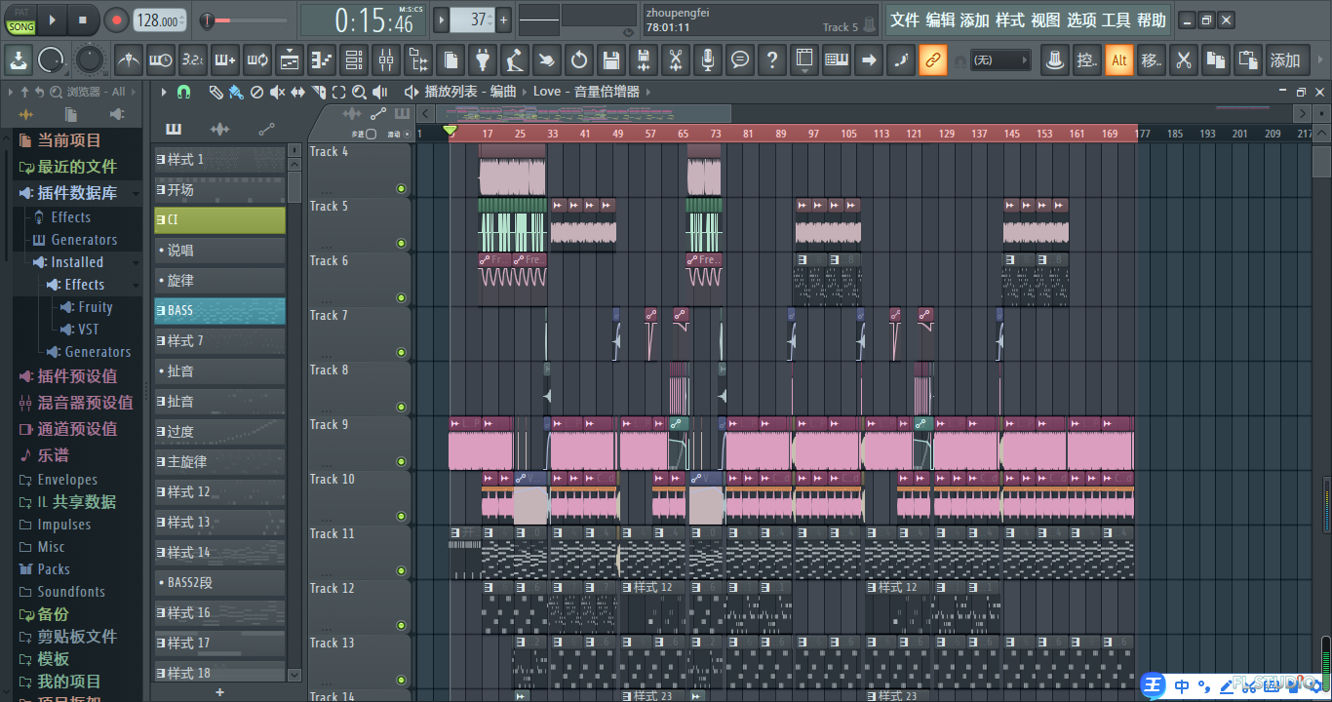Toggle the green magnet snap icon
The height and width of the screenshot is (702, 1332).
pos(183,92)
